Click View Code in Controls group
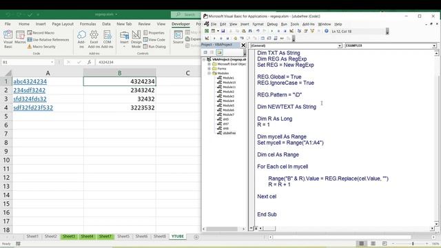Screen dimensions: 441x248 tap(154, 40)
